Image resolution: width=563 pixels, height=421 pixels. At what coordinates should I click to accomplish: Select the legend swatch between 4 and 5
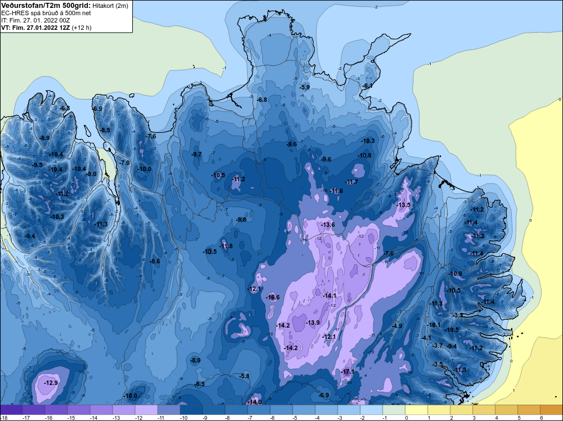tap(506, 410)
